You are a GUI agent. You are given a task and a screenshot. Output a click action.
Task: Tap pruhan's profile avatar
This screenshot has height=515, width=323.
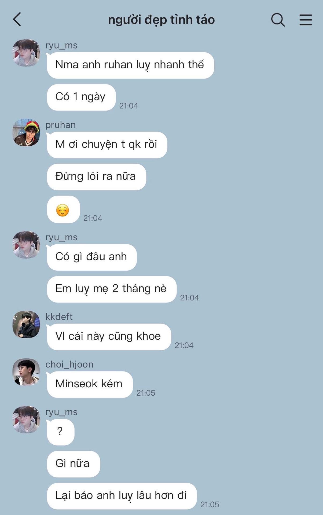point(26,133)
